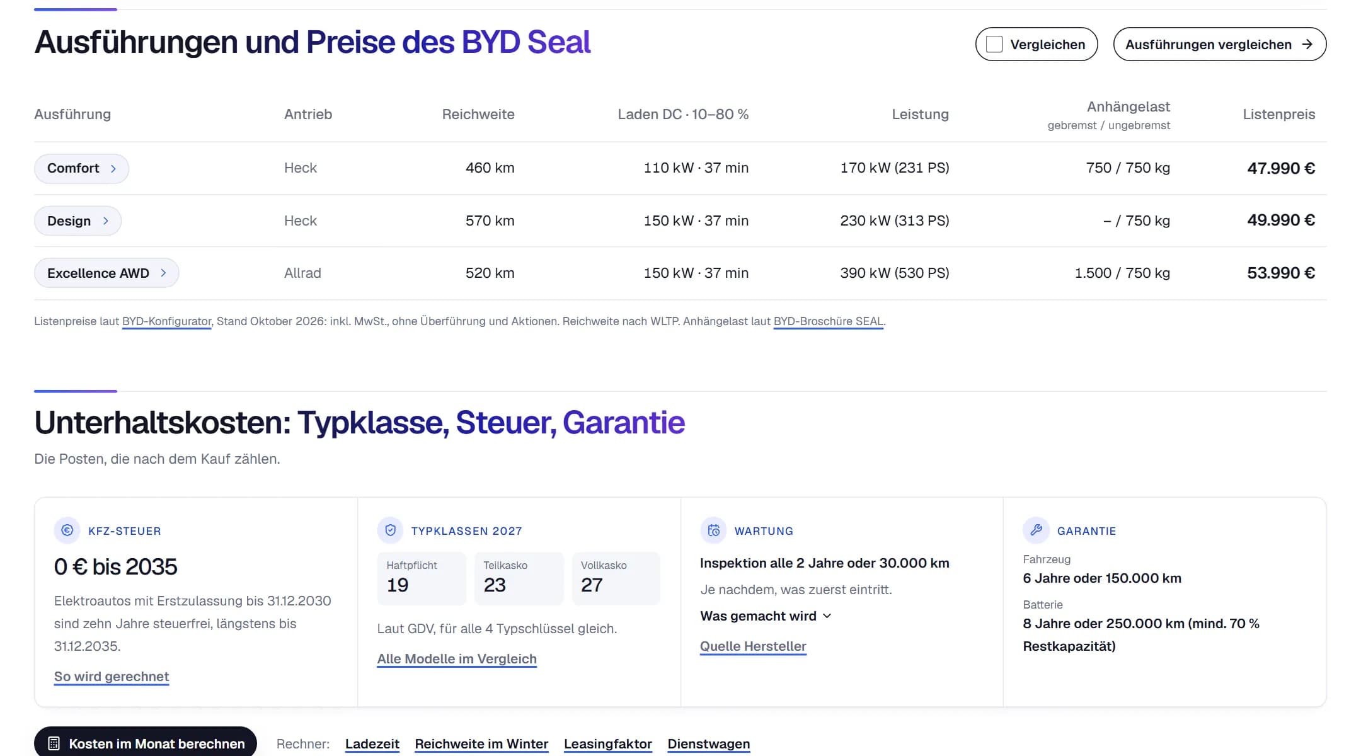Open Ausführungen vergleichen button
The image size is (1361, 756).
[1219, 44]
